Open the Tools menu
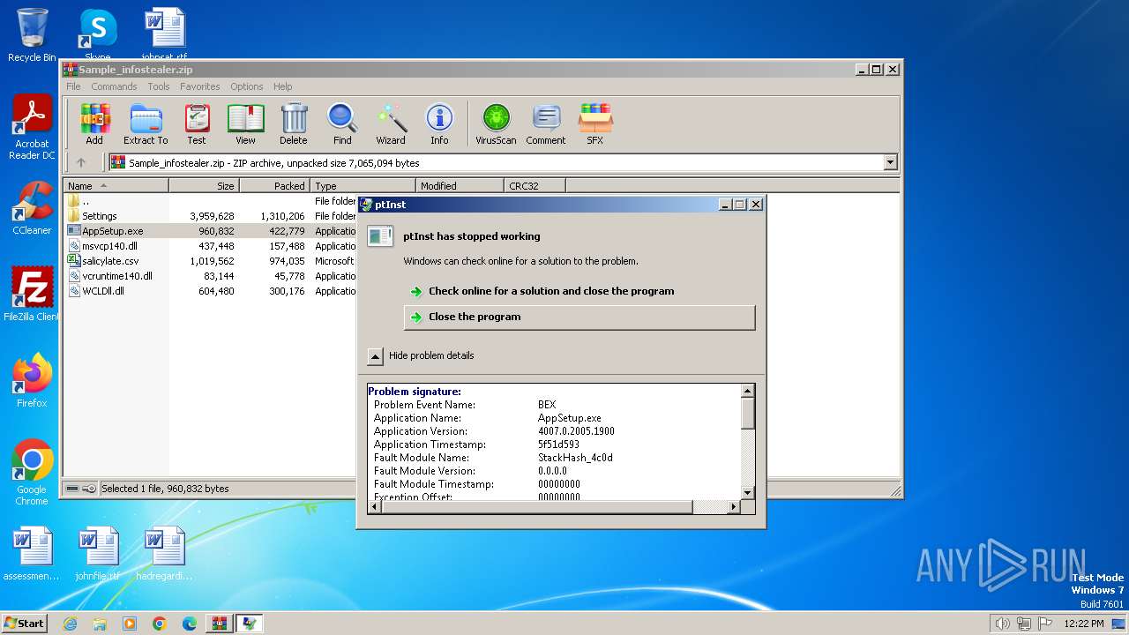 [159, 86]
